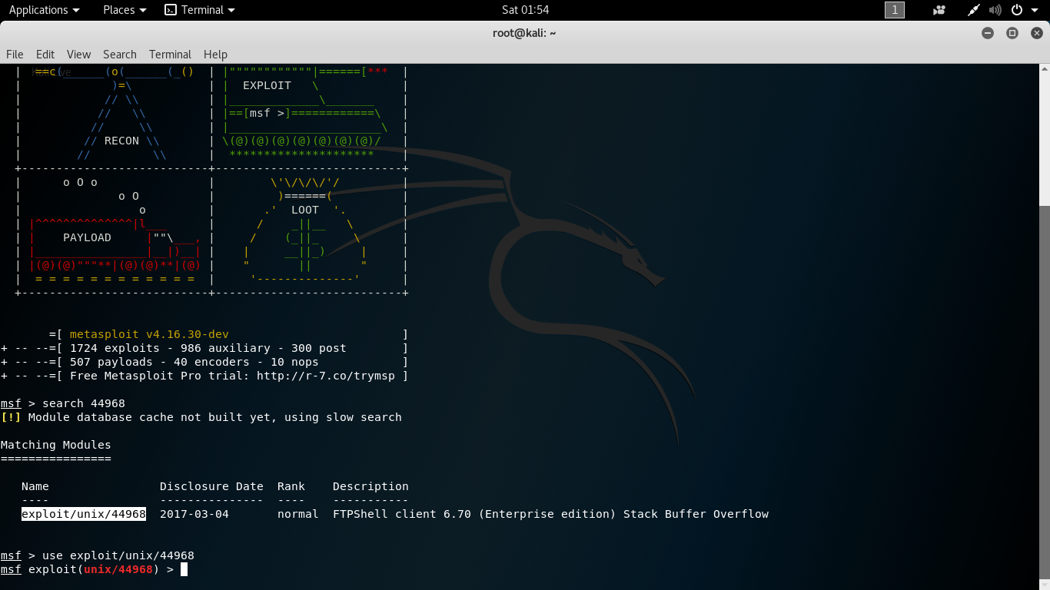Close the root@kali terminal window
The image size is (1050, 590).
tap(1037, 33)
